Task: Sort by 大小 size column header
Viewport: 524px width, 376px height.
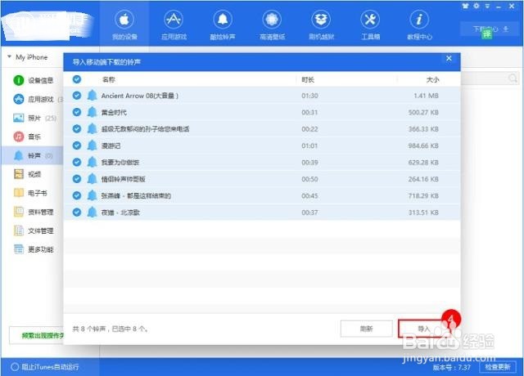Action: (x=432, y=80)
